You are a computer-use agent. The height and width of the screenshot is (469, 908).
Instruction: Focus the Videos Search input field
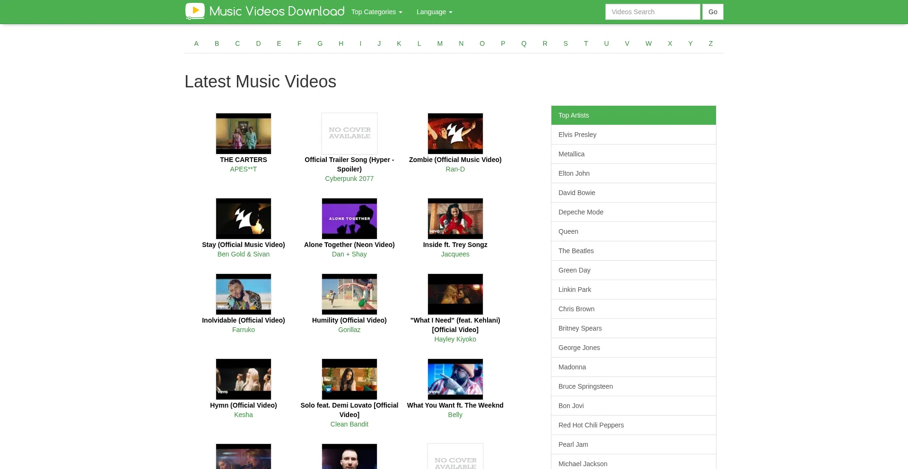[x=653, y=12]
